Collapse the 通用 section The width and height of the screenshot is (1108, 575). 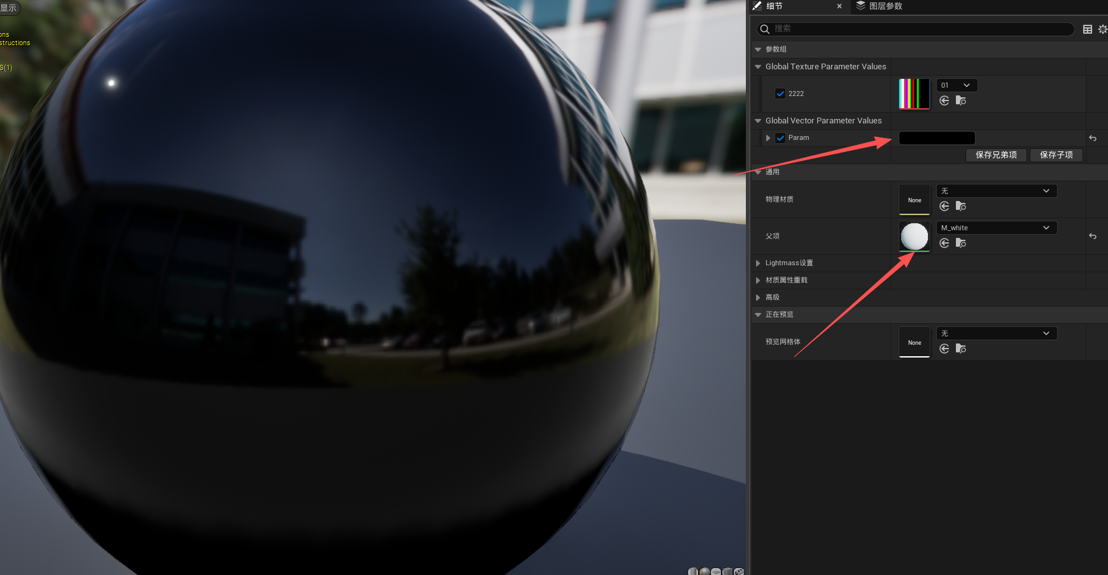point(758,172)
